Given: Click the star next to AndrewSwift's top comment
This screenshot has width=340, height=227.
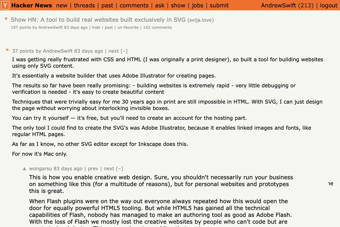Looking at the screenshot, I should (7, 50).
